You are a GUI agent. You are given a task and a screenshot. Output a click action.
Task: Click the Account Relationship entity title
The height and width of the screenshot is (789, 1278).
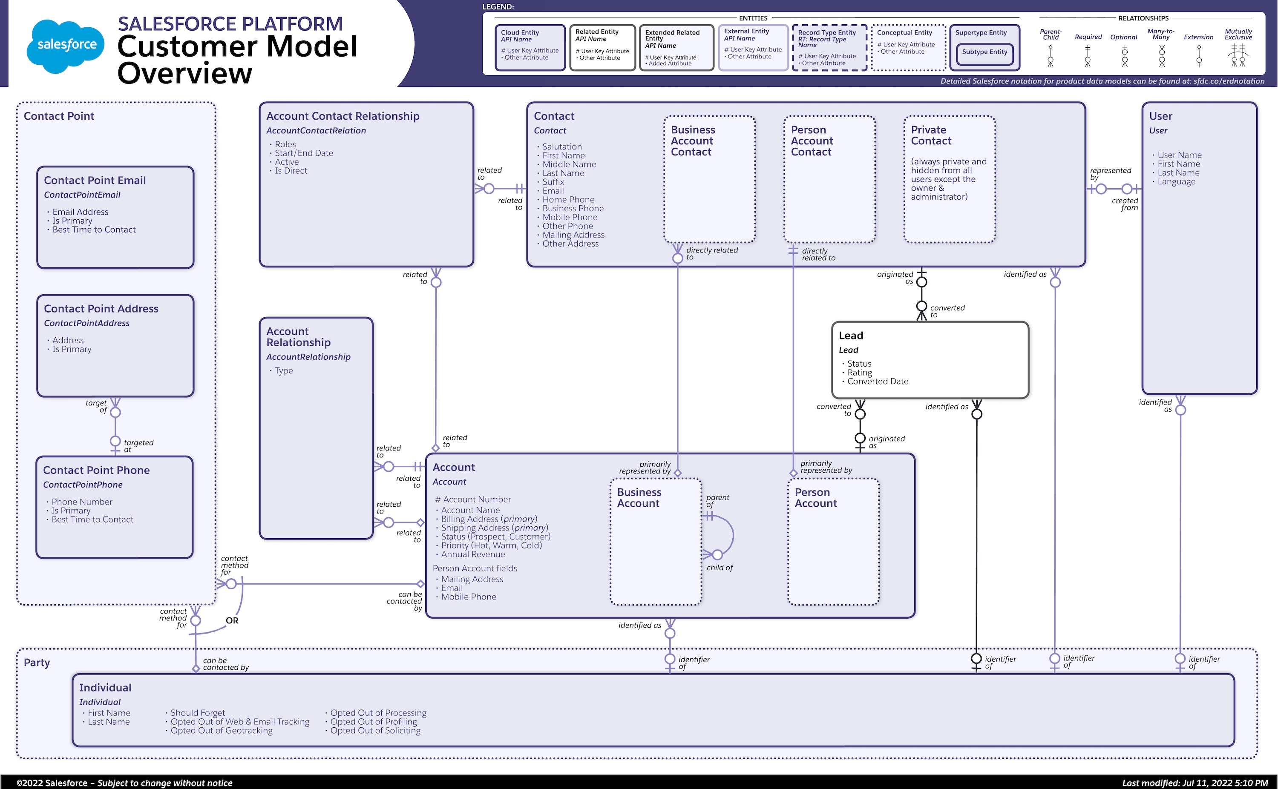point(298,336)
